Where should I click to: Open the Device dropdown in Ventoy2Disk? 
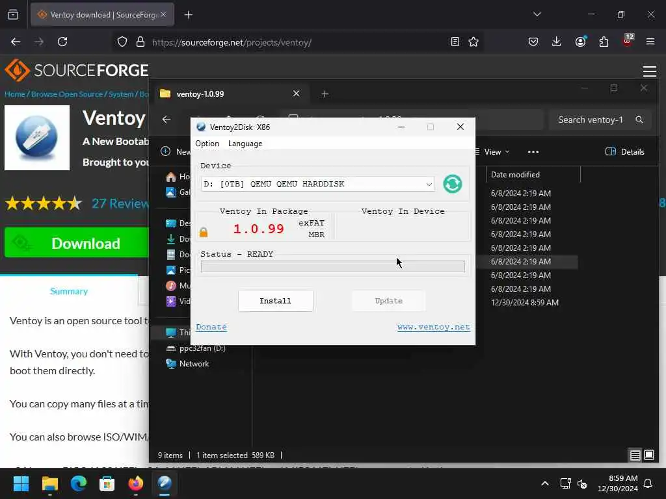pos(317,184)
